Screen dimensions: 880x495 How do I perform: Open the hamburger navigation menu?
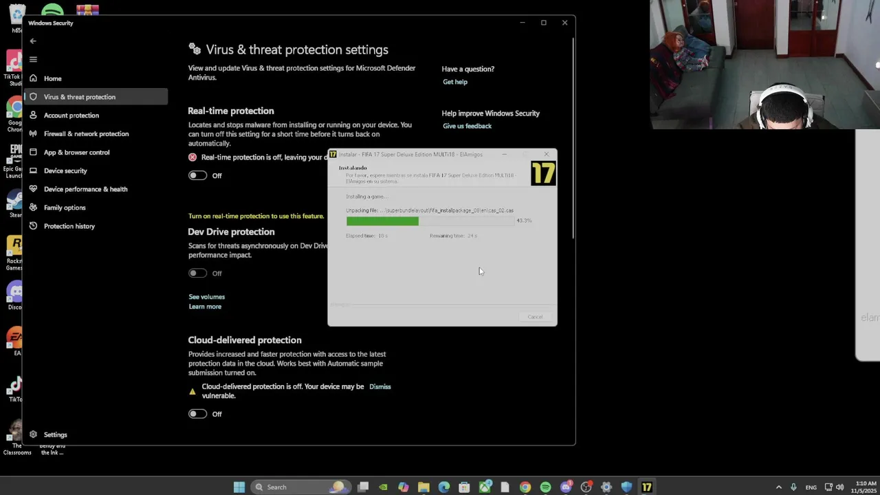pyautogui.click(x=33, y=59)
